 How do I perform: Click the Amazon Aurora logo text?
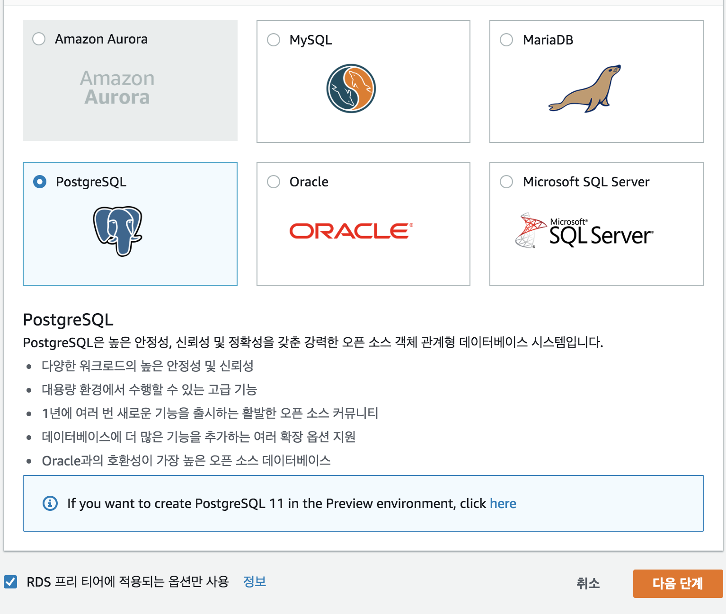click(x=117, y=88)
